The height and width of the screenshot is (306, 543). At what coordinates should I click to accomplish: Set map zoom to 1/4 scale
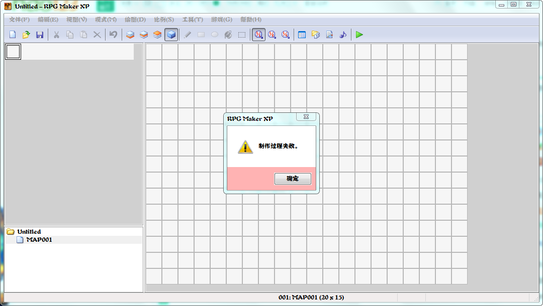pos(286,35)
